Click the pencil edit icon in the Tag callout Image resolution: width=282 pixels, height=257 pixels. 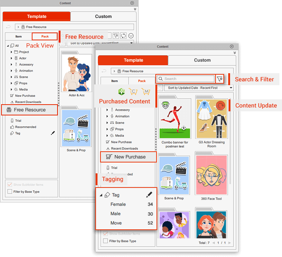[x=149, y=195]
